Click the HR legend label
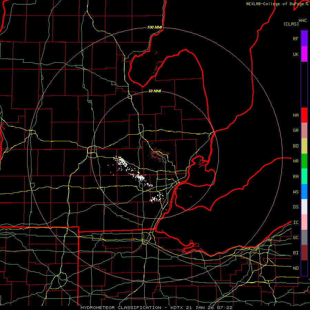 (x=296, y=161)
